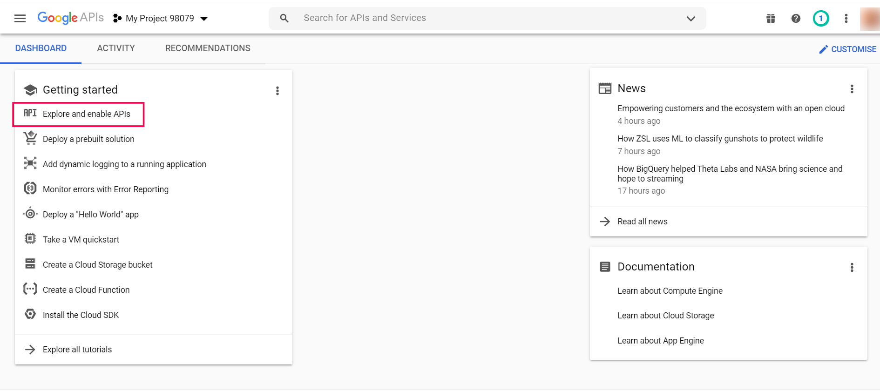Image resolution: width=880 pixels, height=391 pixels.
Task: Click the user account avatar
Action: [869, 19]
